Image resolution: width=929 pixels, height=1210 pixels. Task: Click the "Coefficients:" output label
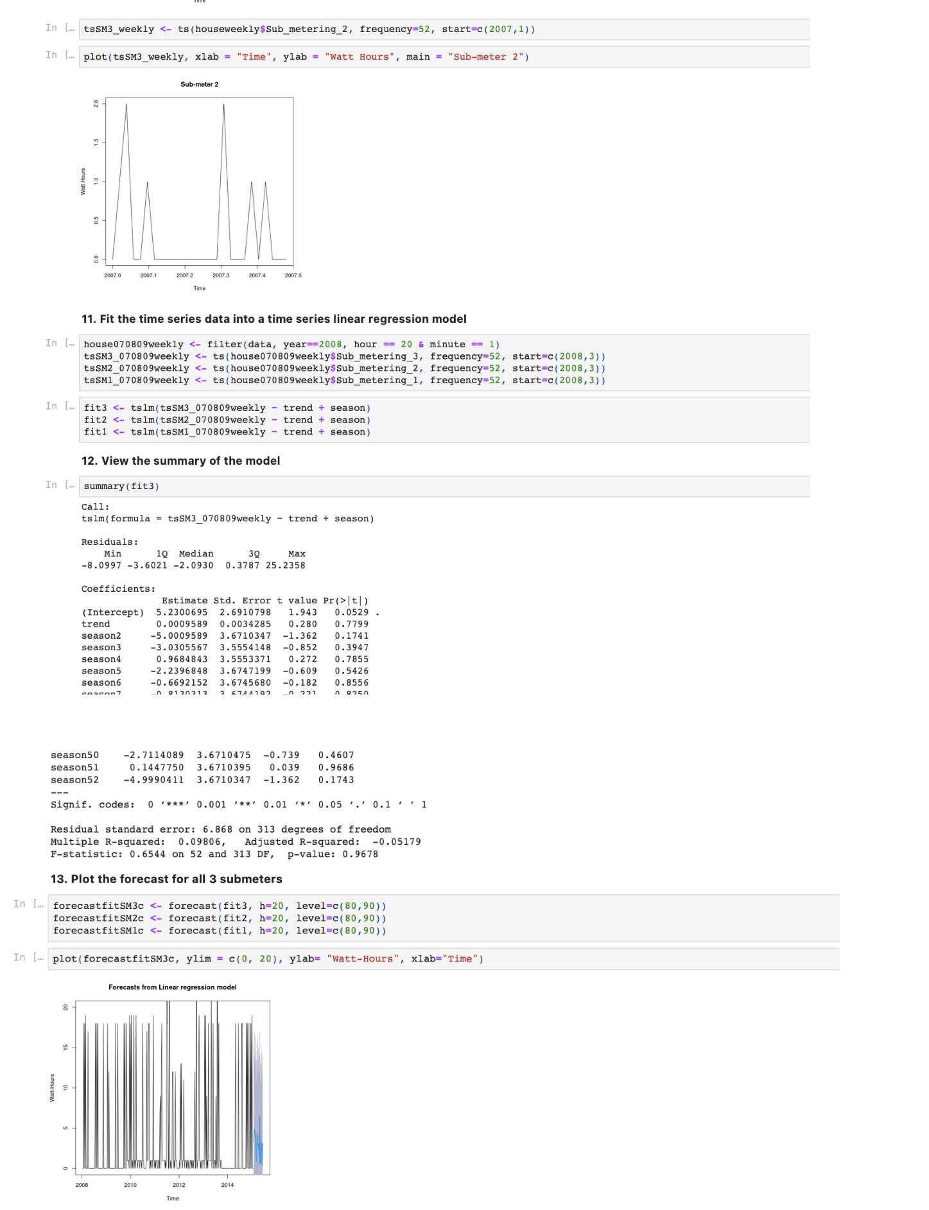(118, 589)
